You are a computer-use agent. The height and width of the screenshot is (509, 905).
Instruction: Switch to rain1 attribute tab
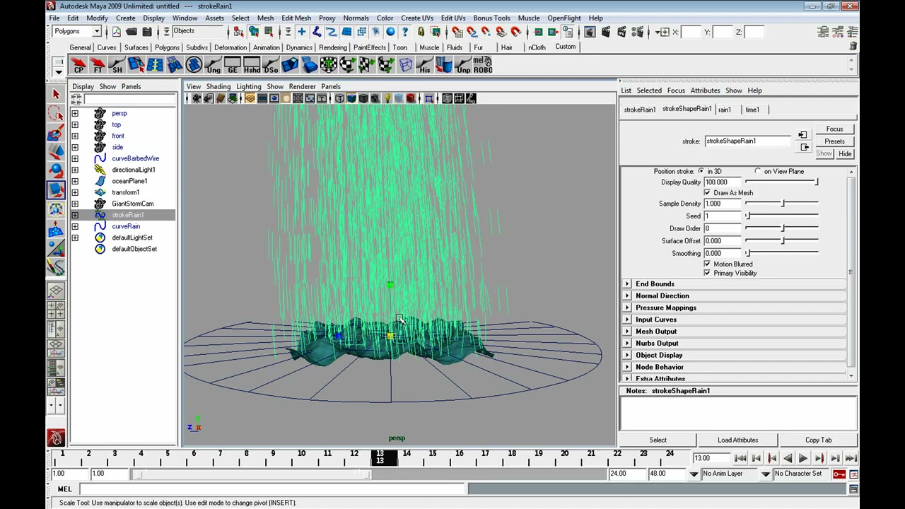[724, 110]
